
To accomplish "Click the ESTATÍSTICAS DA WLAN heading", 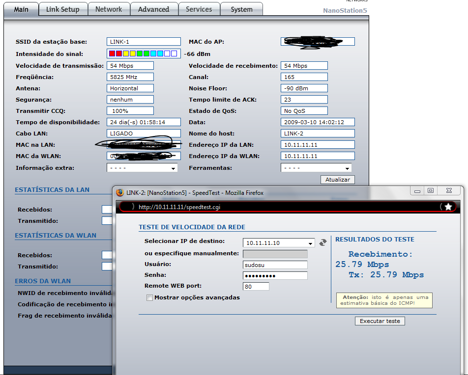I will pos(56,235).
